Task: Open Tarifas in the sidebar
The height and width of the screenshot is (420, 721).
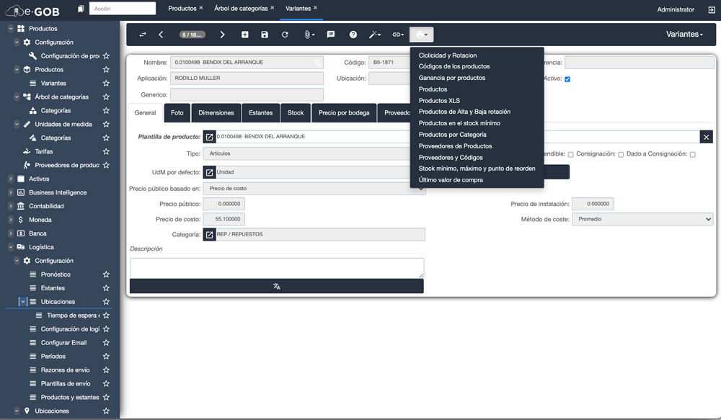Action: coord(43,151)
